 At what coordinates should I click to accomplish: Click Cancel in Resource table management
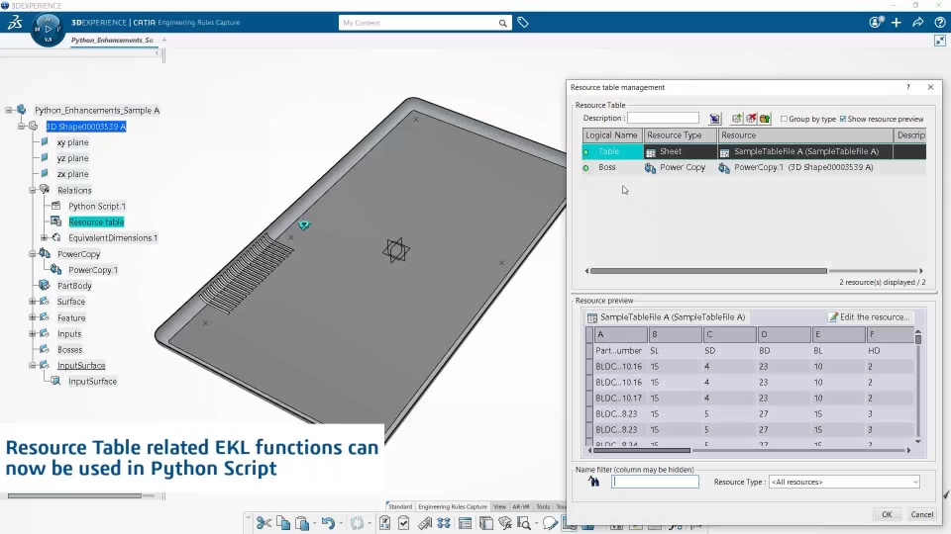point(922,514)
